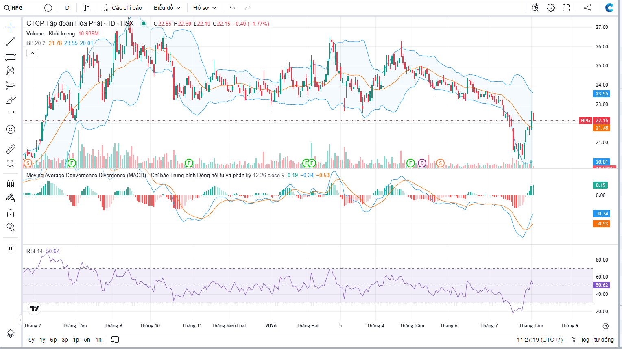
Task: Switch to the 1y time range
Action: 42,340
